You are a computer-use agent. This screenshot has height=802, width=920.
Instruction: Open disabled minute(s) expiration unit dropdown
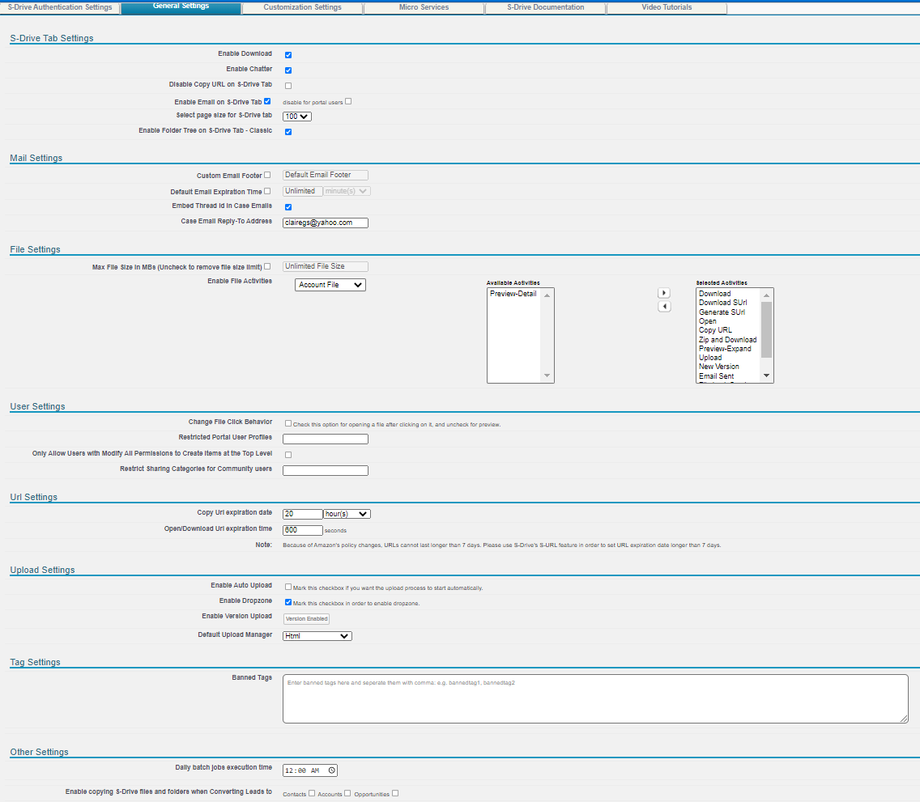[x=347, y=191]
